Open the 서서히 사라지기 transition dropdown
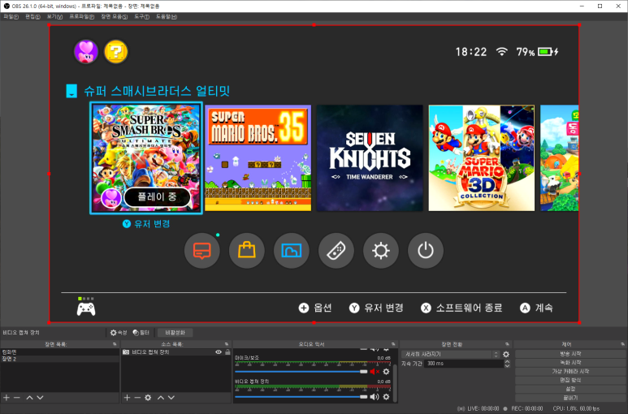Screen dimensions: 628x414 coord(452,354)
